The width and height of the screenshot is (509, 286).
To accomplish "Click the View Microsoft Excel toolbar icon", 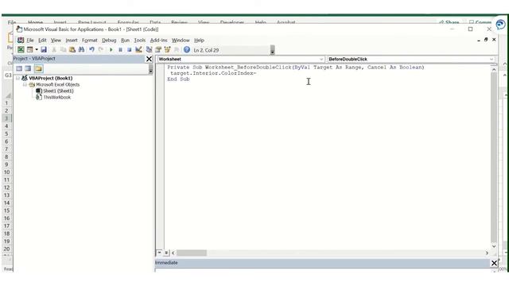I will tap(21, 49).
